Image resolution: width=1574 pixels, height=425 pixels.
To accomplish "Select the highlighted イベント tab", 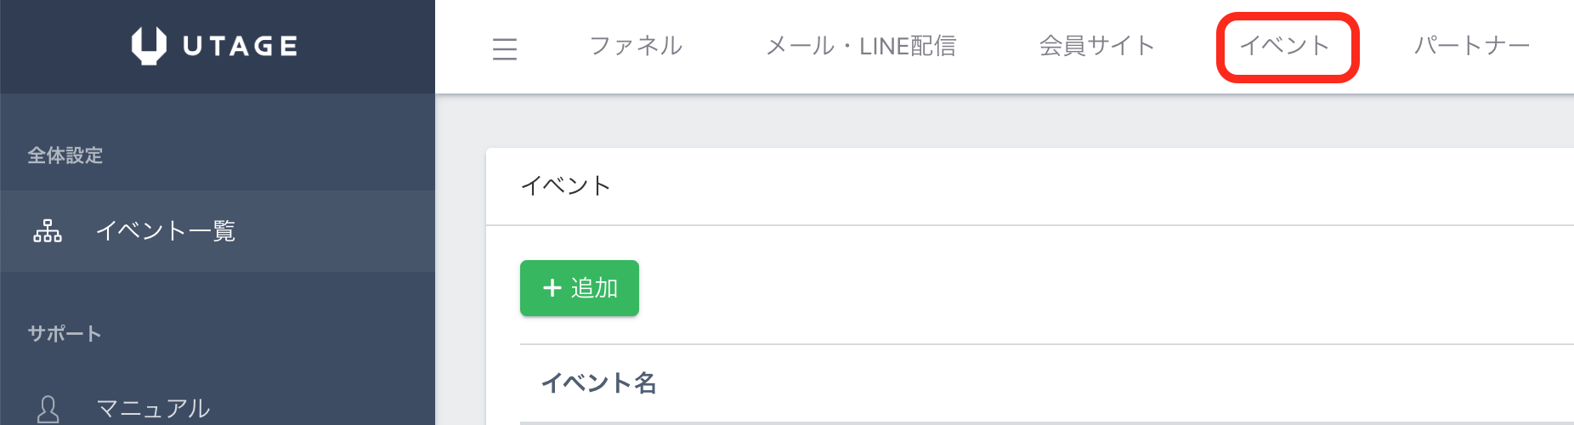I will coord(1285,46).
